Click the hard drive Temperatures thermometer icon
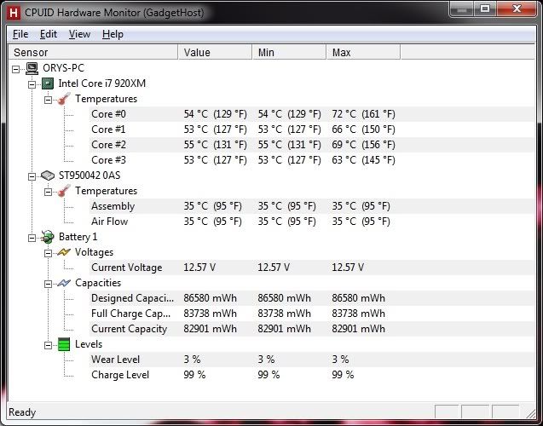Viewport: 543px width, 426px height. click(x=64, y=191)
